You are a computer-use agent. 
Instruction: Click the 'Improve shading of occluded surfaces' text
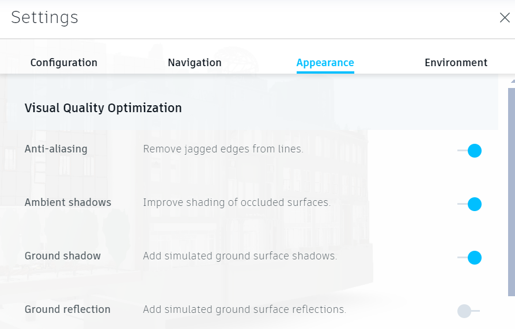coord(237,202)
